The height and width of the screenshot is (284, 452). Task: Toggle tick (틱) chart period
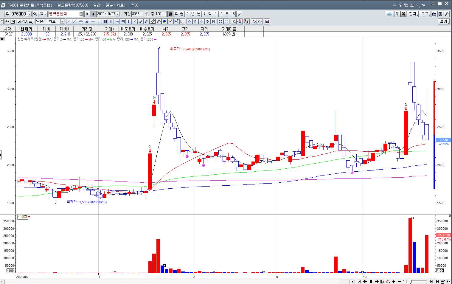point(210,14)
